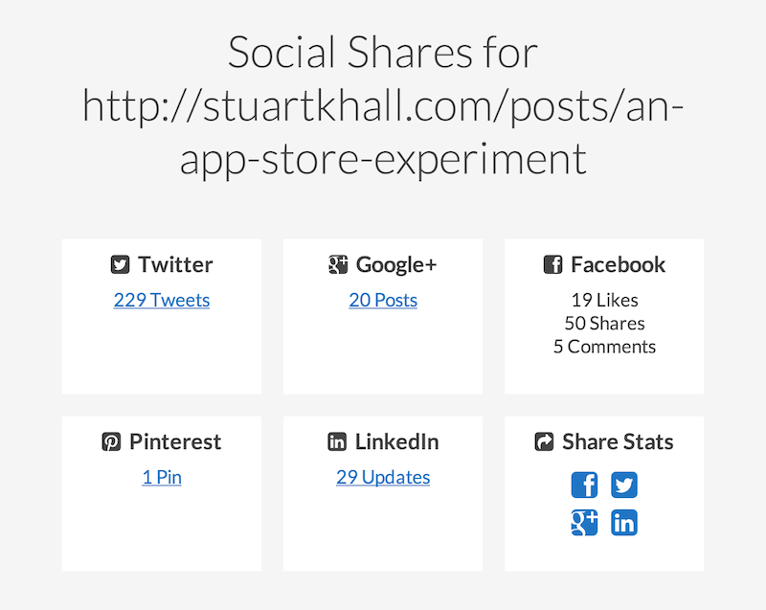Select the LinkedIn icon beside LinkedIn heading

click(337, 441)
